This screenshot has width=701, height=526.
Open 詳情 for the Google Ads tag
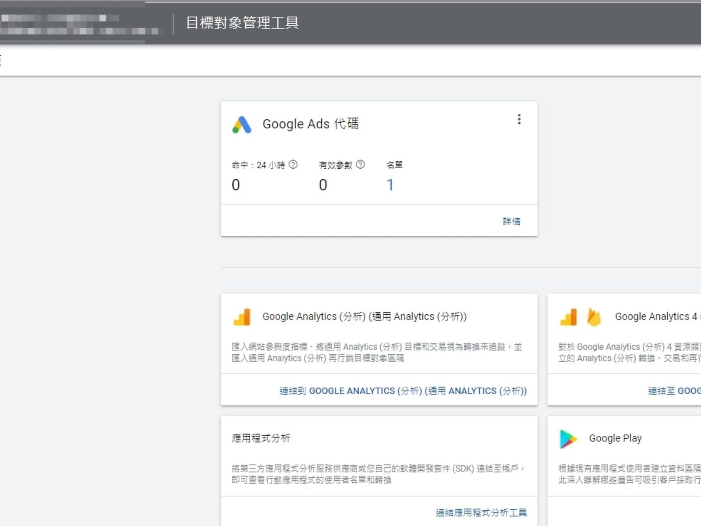[x=511, y=221]
